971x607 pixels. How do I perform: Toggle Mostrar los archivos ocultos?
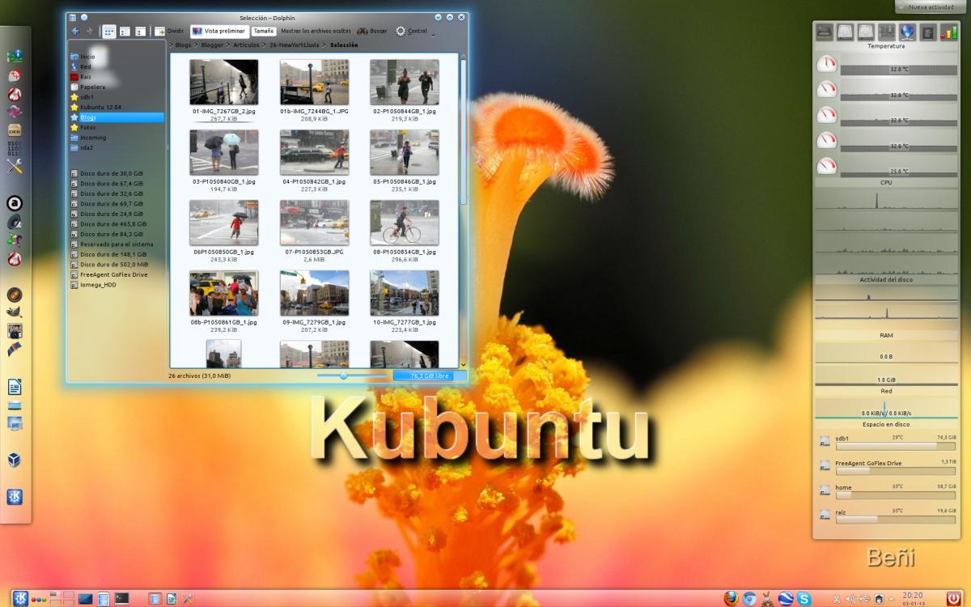[x=316, y=31]
